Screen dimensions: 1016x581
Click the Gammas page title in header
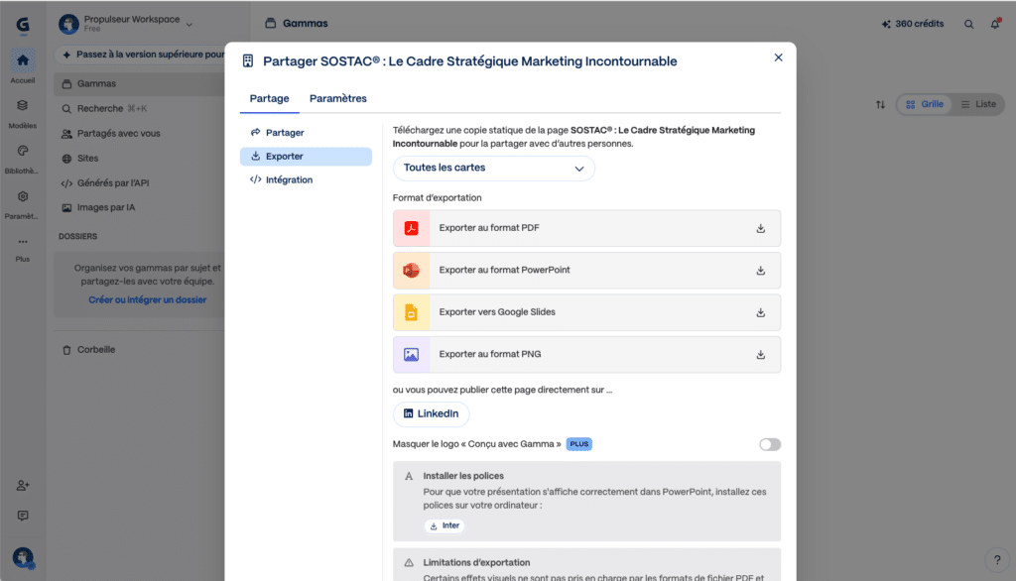click(x=306, y=24)
